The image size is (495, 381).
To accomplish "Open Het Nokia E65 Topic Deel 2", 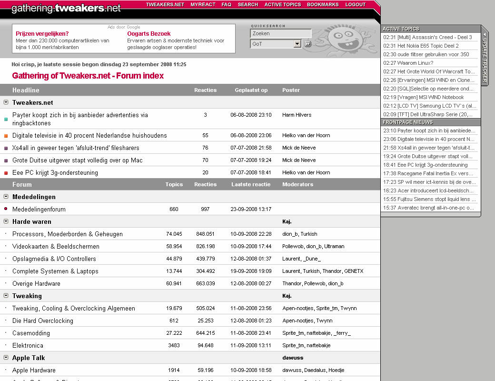I will [x=421, y=46].
